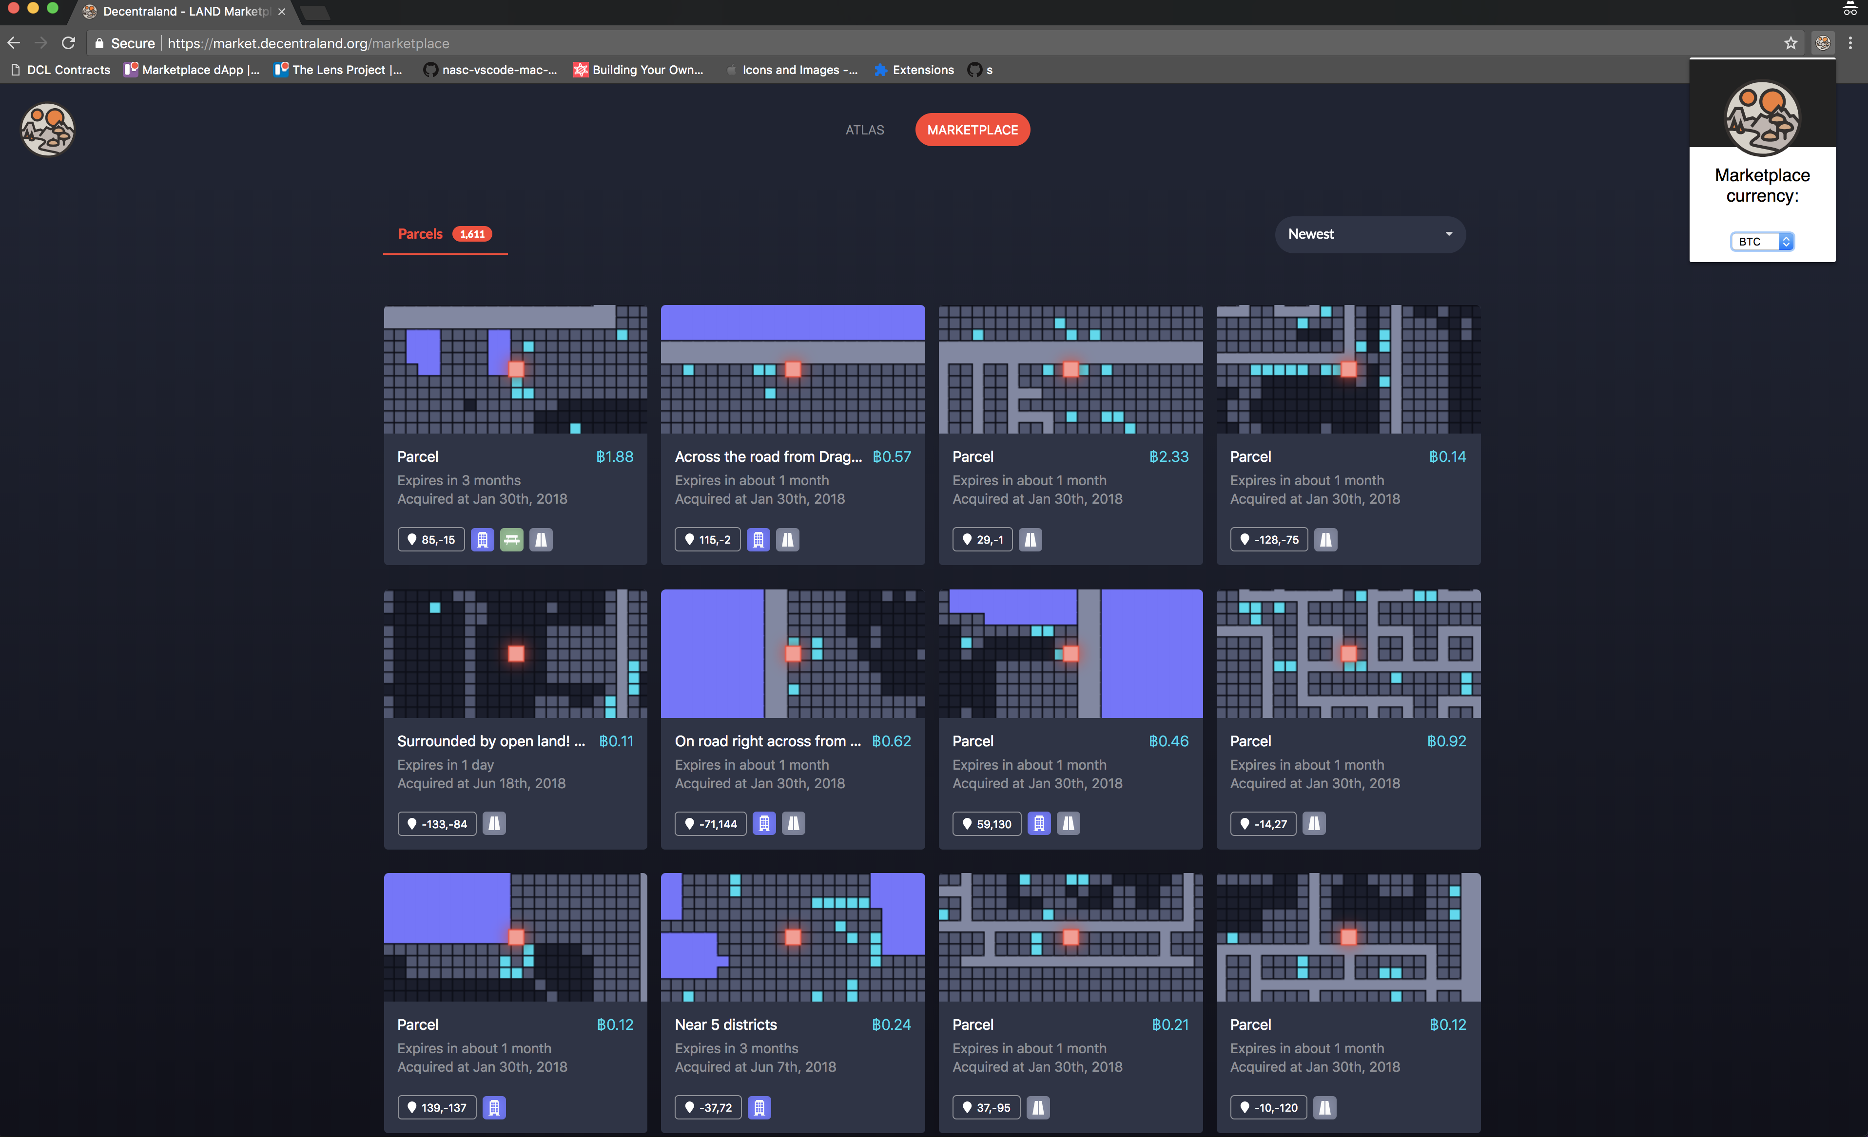Bookmark this page with the star icon

pyautogui.click(x=1790, y=43)
